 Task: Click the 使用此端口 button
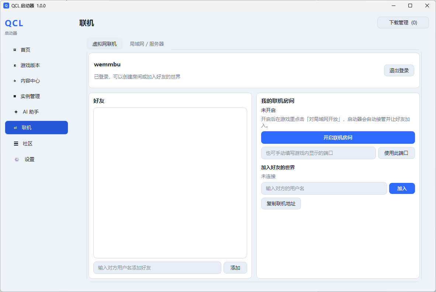(396, 153)
